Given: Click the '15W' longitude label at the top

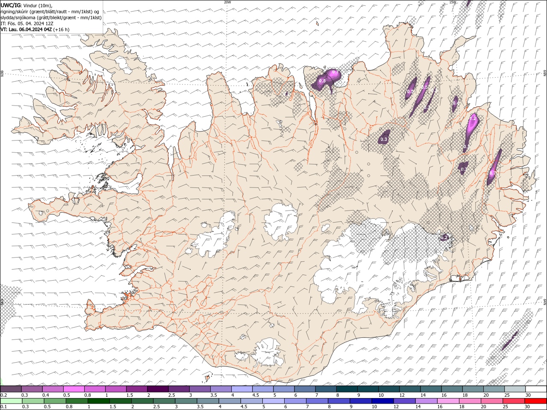Looking at the screenshot, I should tap(453, 2).
